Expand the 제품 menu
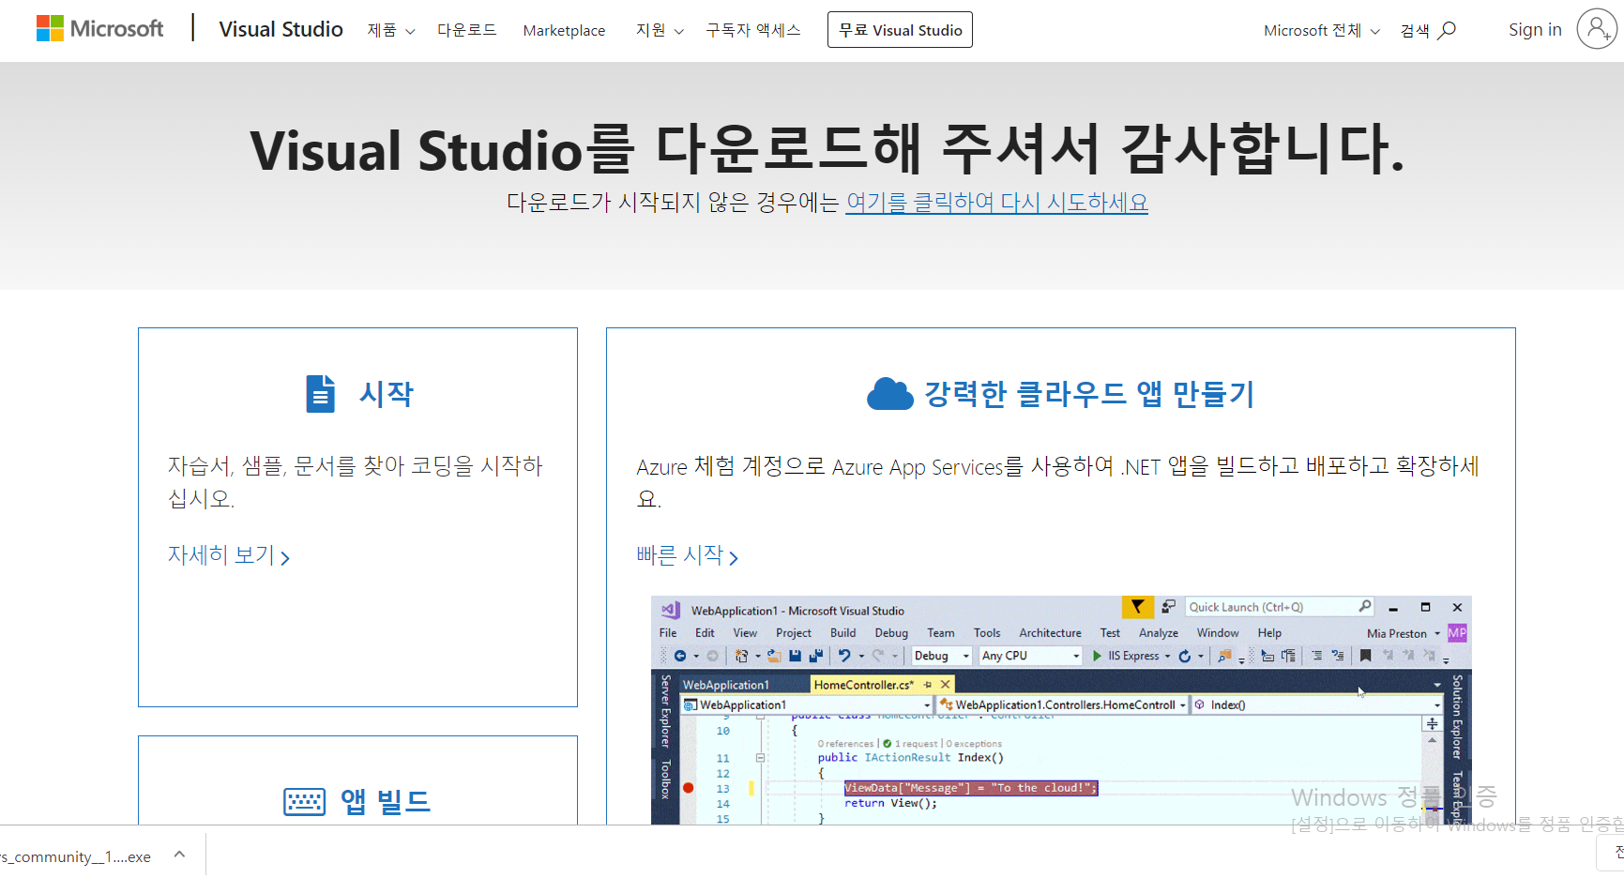 pos(390,30)
